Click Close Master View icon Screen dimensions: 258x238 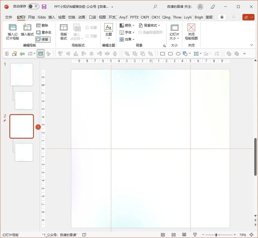coord(191,27)
